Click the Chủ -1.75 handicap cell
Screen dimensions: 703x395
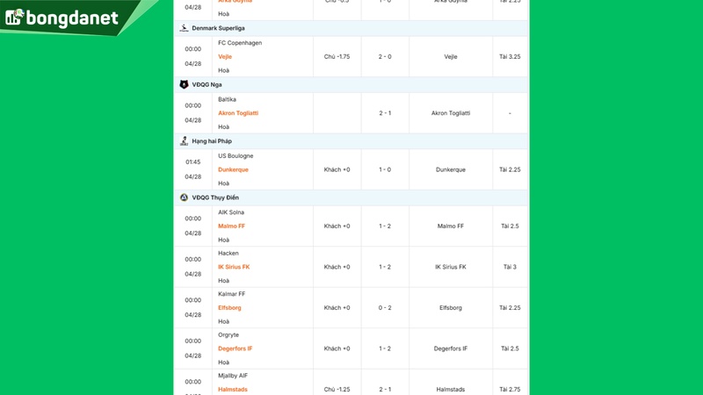coord(337,56)
